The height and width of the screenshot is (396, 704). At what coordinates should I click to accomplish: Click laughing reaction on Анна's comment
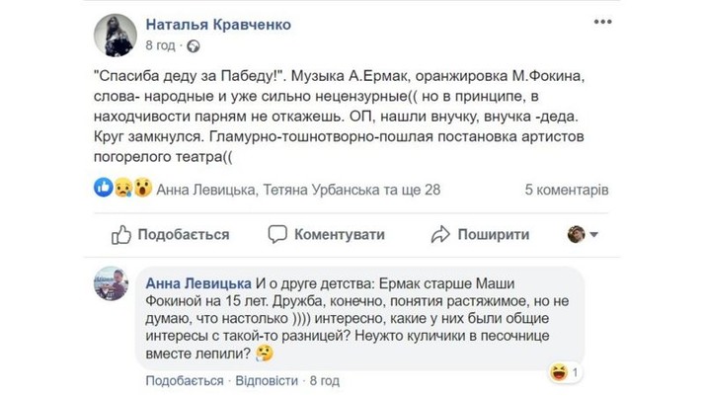(559, 372)
